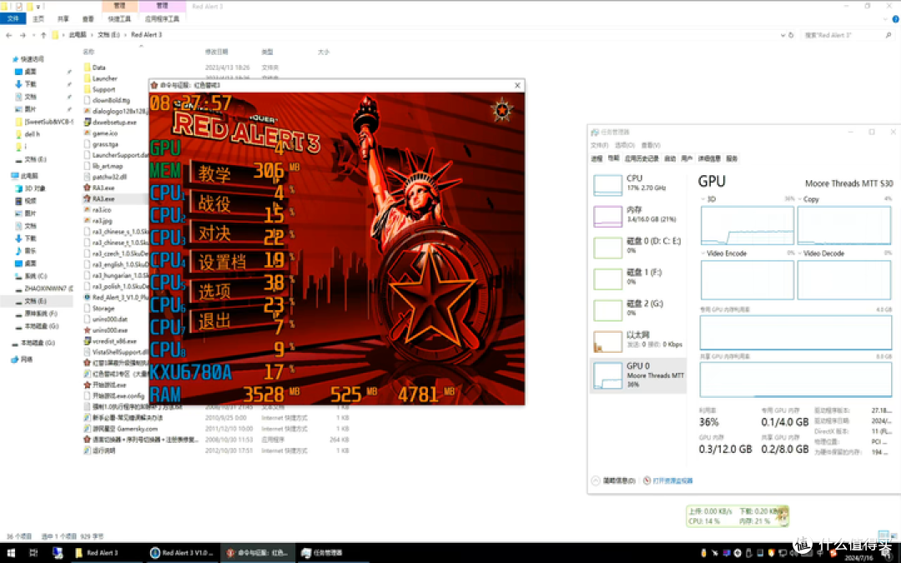The width and height of the screenshot is (901, 563).
Task: Select dxwebsetup.exe installer icon
Action: (88, 122)
